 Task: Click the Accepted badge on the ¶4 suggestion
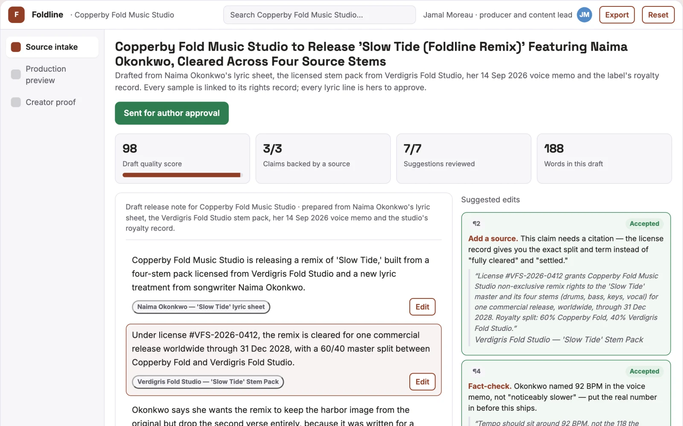click(x=645, y=371)
